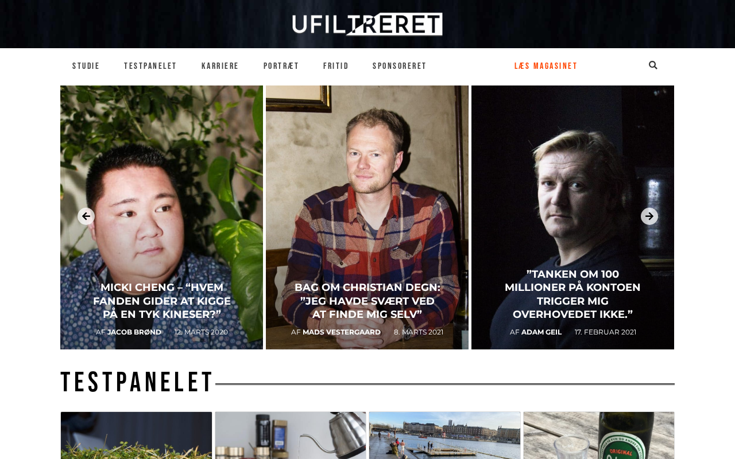Open the search magnifier icon
The width and height of the screenshot is (735, 459).
tap(653, 65)
